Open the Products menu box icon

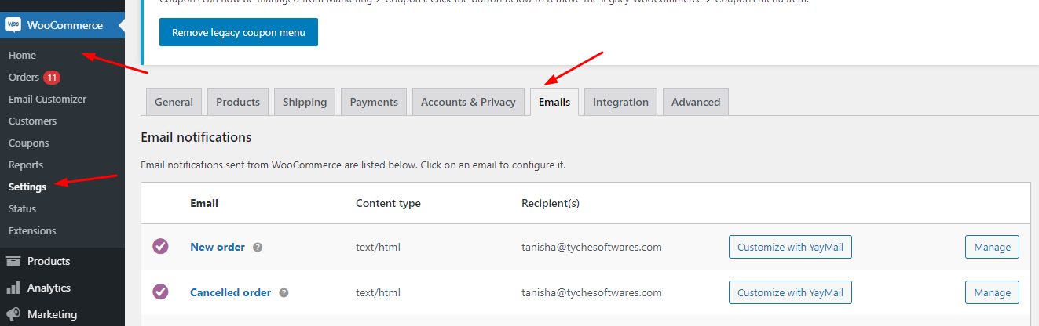(x=13, y=261)
